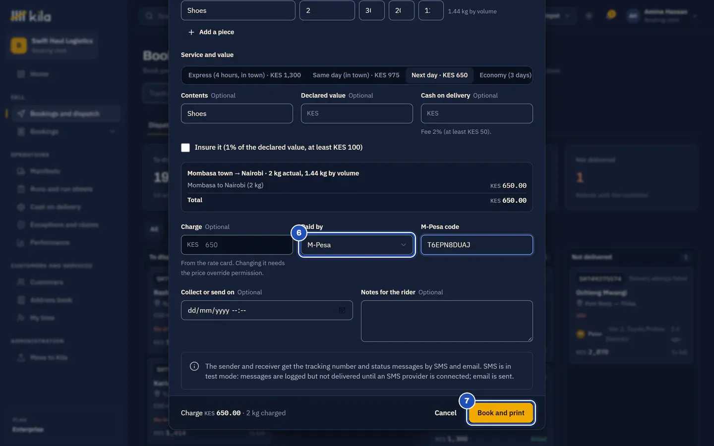This screenshot has width=714, height=446.
Task: Click the Kila logo in the background
Action: 31,16
